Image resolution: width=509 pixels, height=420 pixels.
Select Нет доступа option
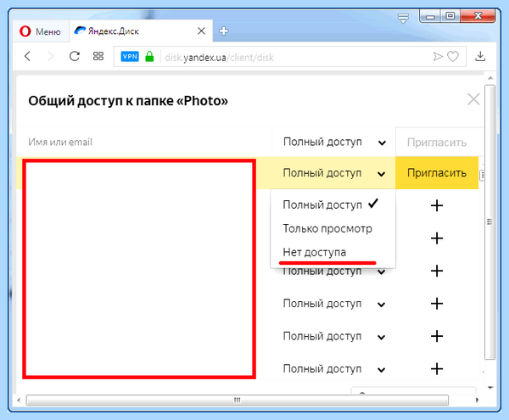pyautogui.click(x=315, y=252)
